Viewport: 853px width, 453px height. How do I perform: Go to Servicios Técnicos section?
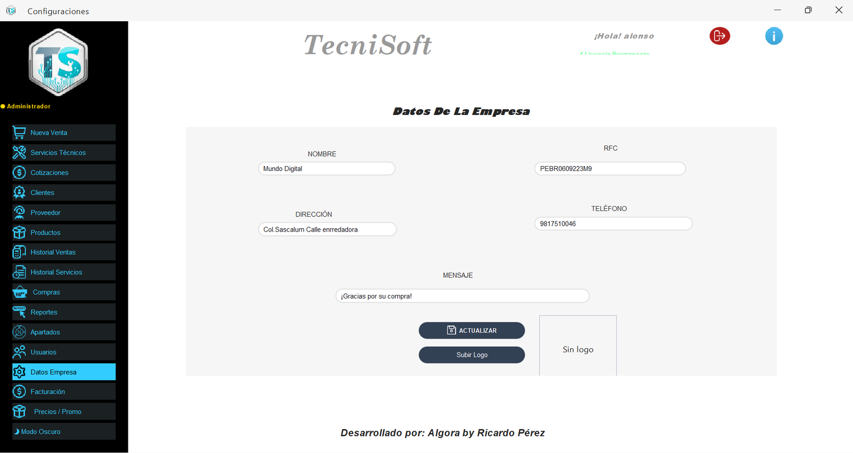(64, 152)
